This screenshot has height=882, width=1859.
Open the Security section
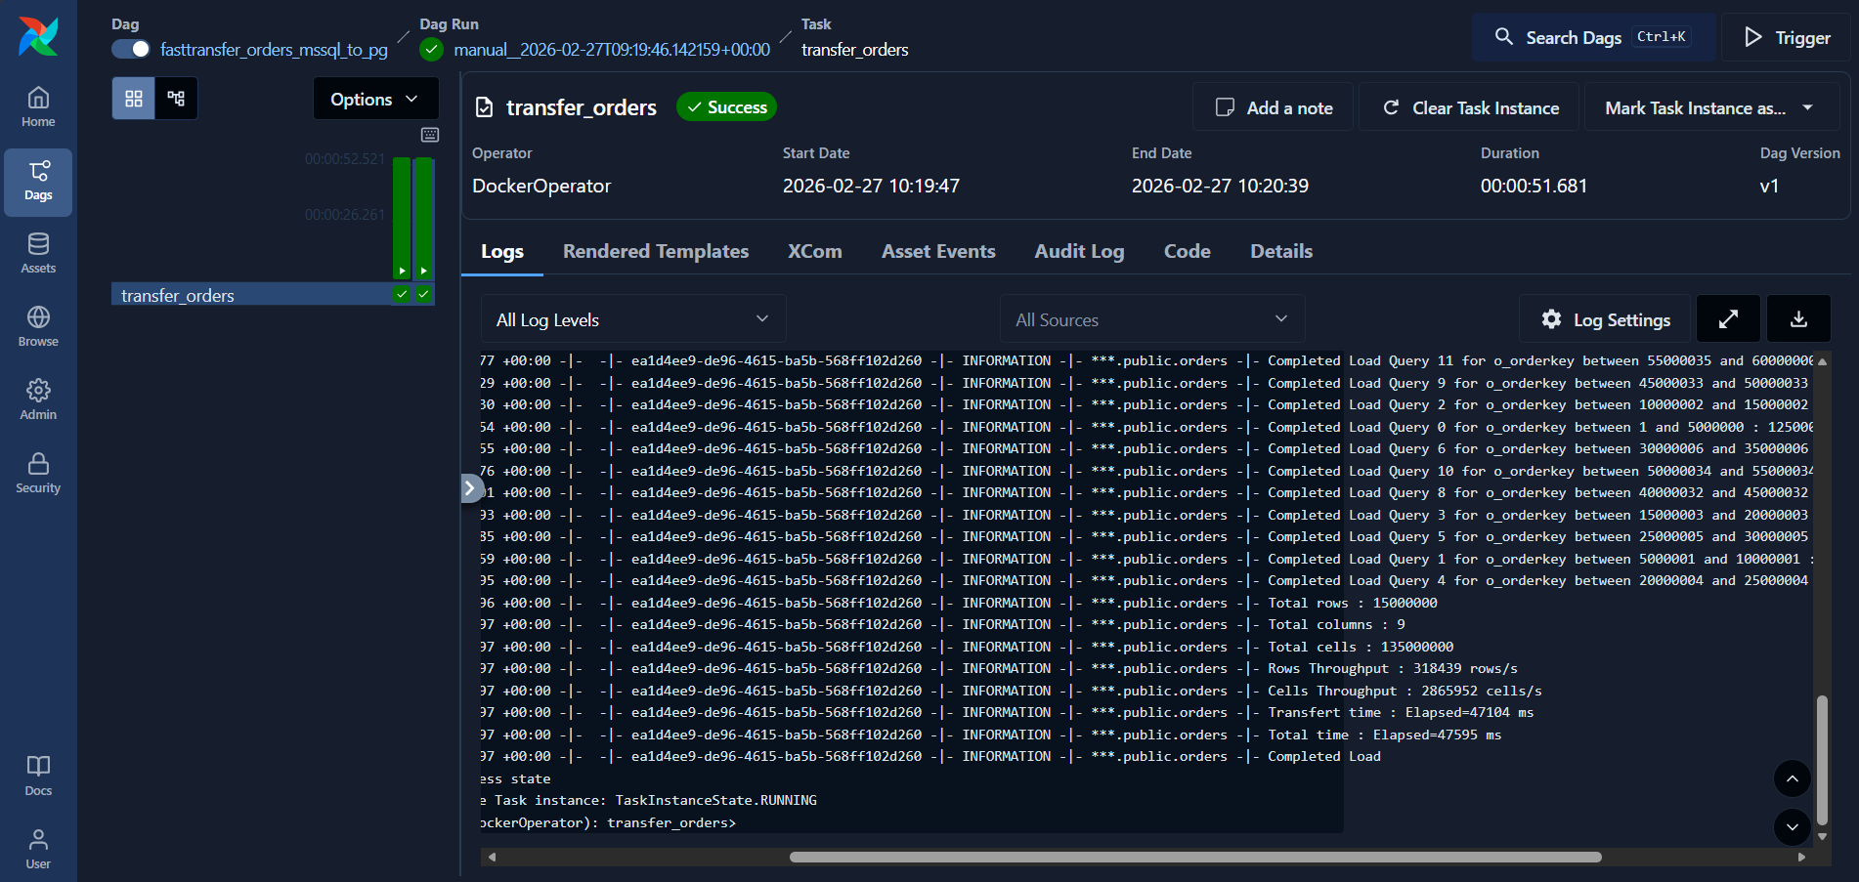38,473
